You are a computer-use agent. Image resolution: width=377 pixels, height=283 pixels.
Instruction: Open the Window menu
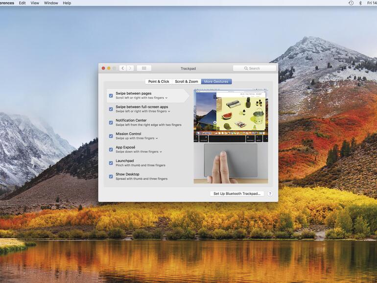pos(51,3)
